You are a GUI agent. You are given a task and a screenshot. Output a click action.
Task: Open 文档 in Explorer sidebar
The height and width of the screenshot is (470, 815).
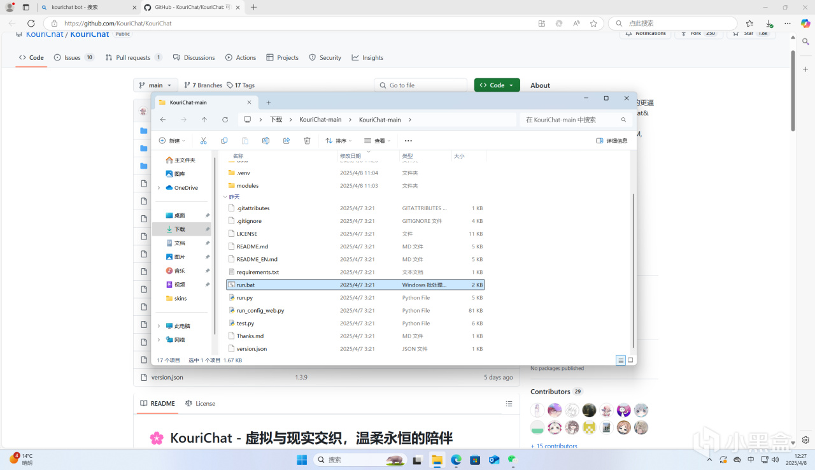click(x=175, y=243)
